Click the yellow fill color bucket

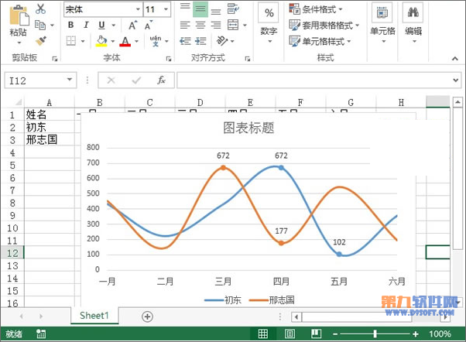coord(101,40)
